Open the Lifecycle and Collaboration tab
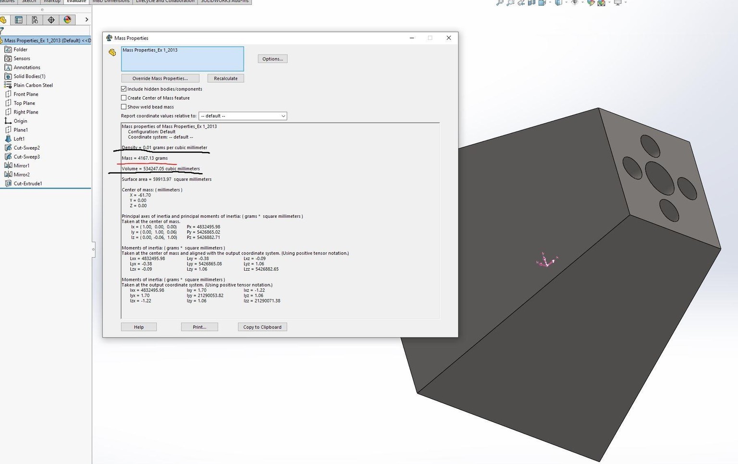This screenshot has height=464, width=738. [165, 2]
